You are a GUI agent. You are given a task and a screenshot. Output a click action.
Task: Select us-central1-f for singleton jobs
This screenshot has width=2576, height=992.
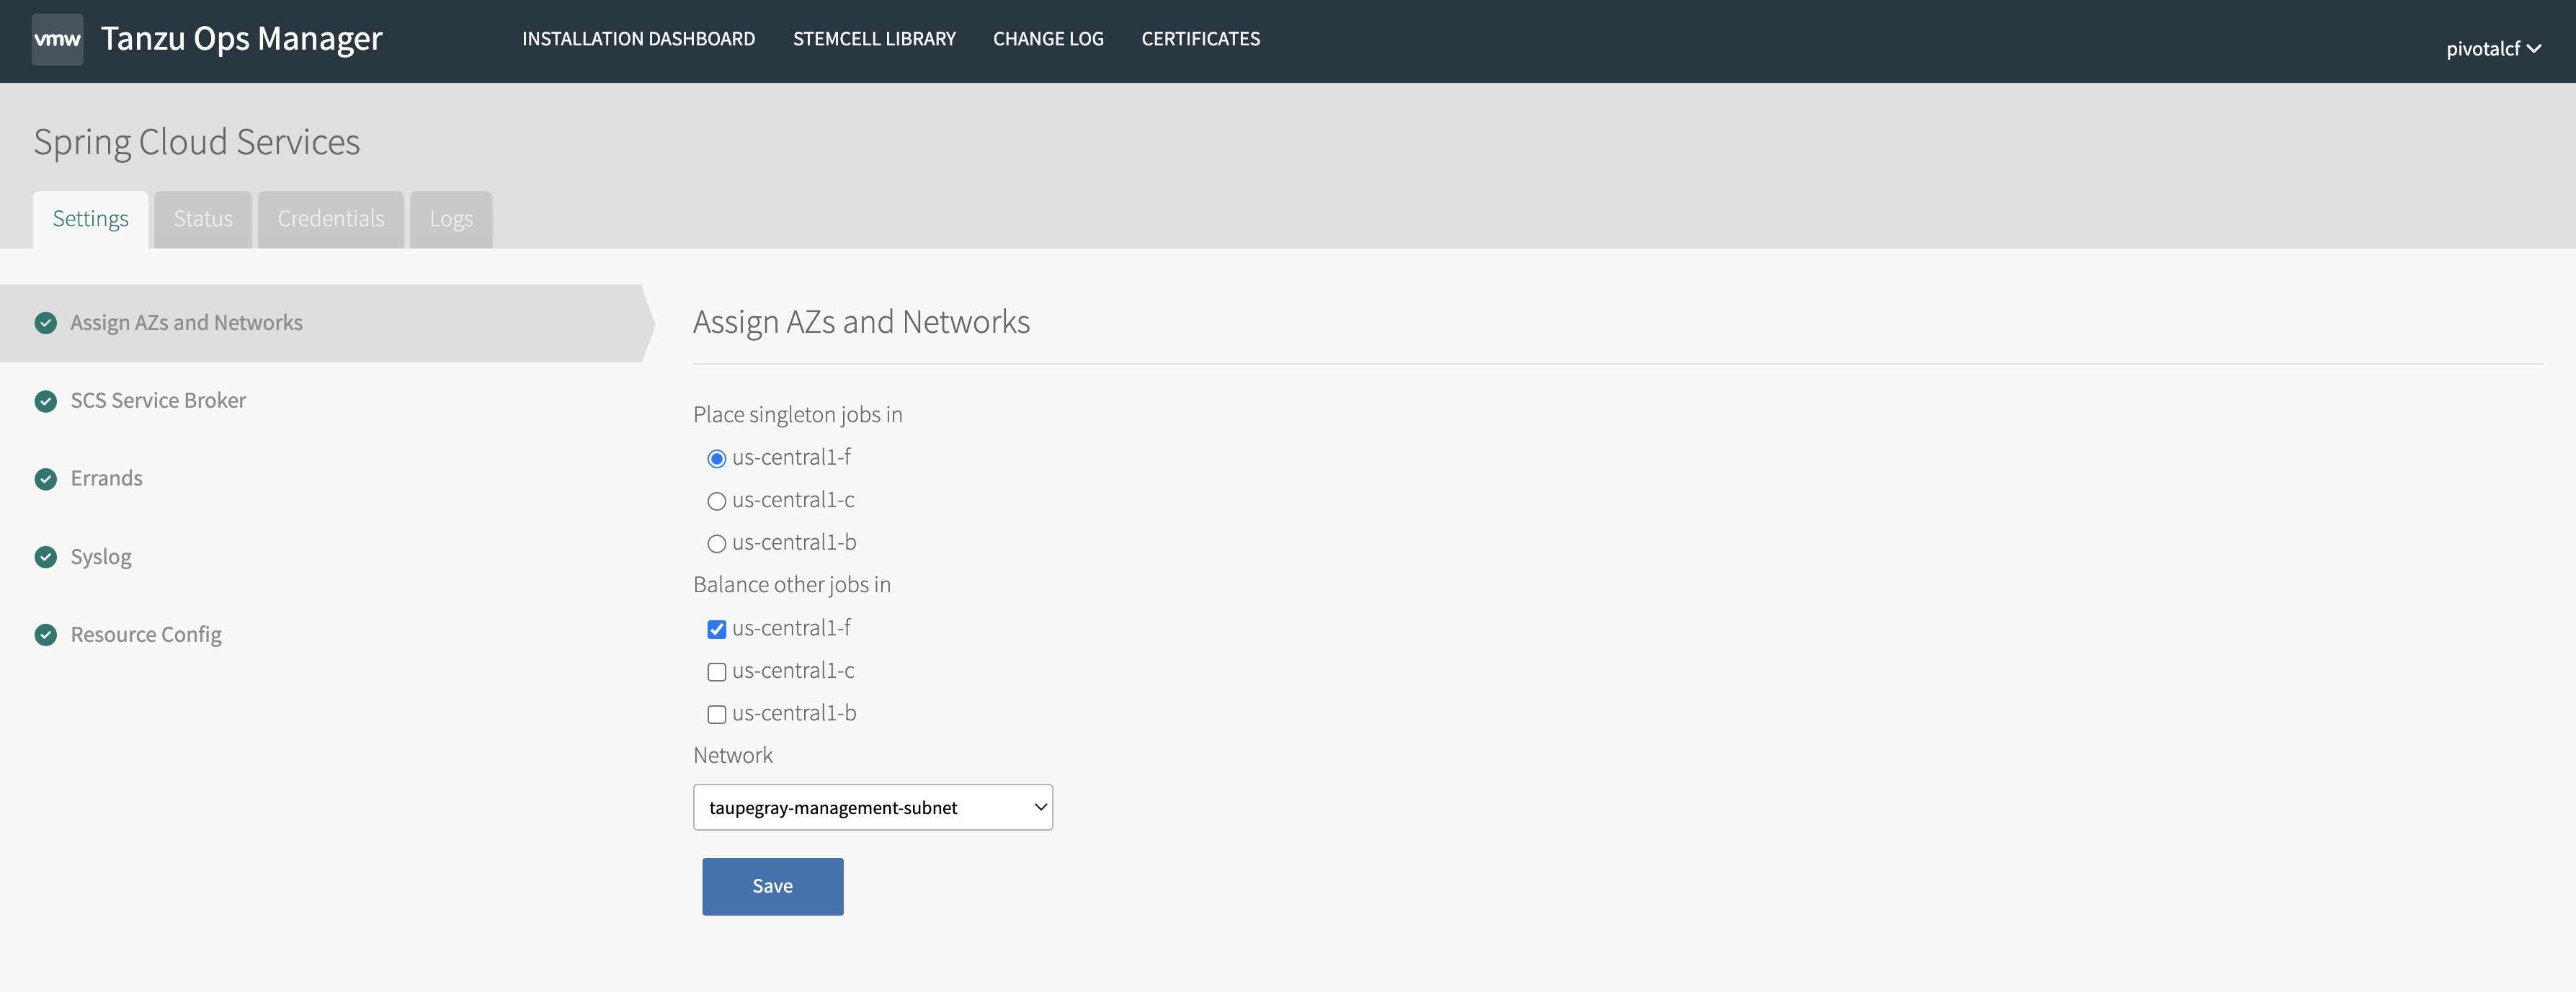pos(716,459)
